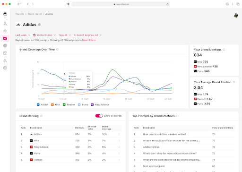Click the '# my brand mentions' column header

pos(223,128)
